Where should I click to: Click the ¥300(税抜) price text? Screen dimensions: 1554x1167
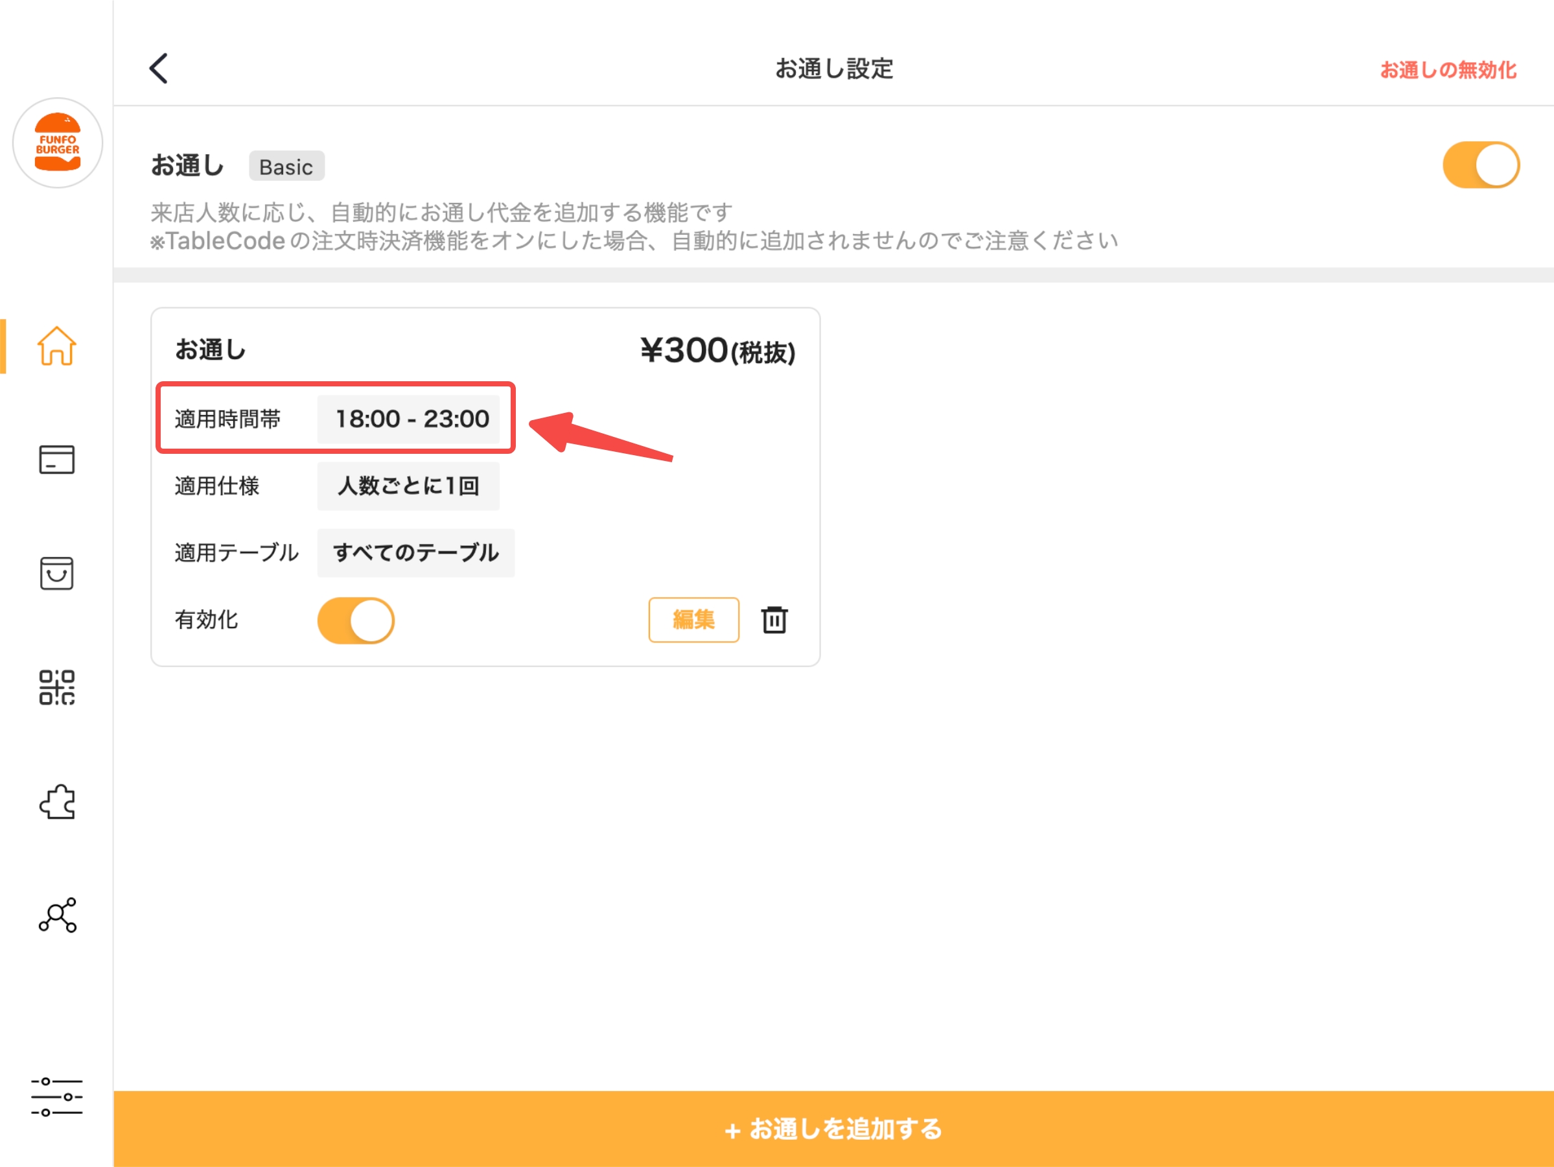pos(717,351)
